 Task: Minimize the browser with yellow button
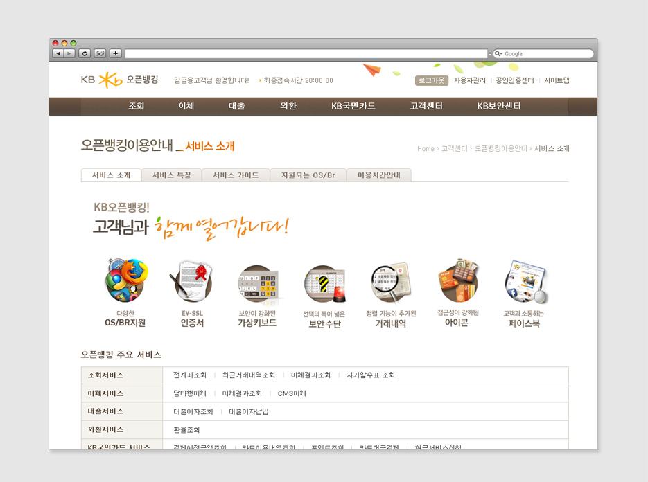64,43
